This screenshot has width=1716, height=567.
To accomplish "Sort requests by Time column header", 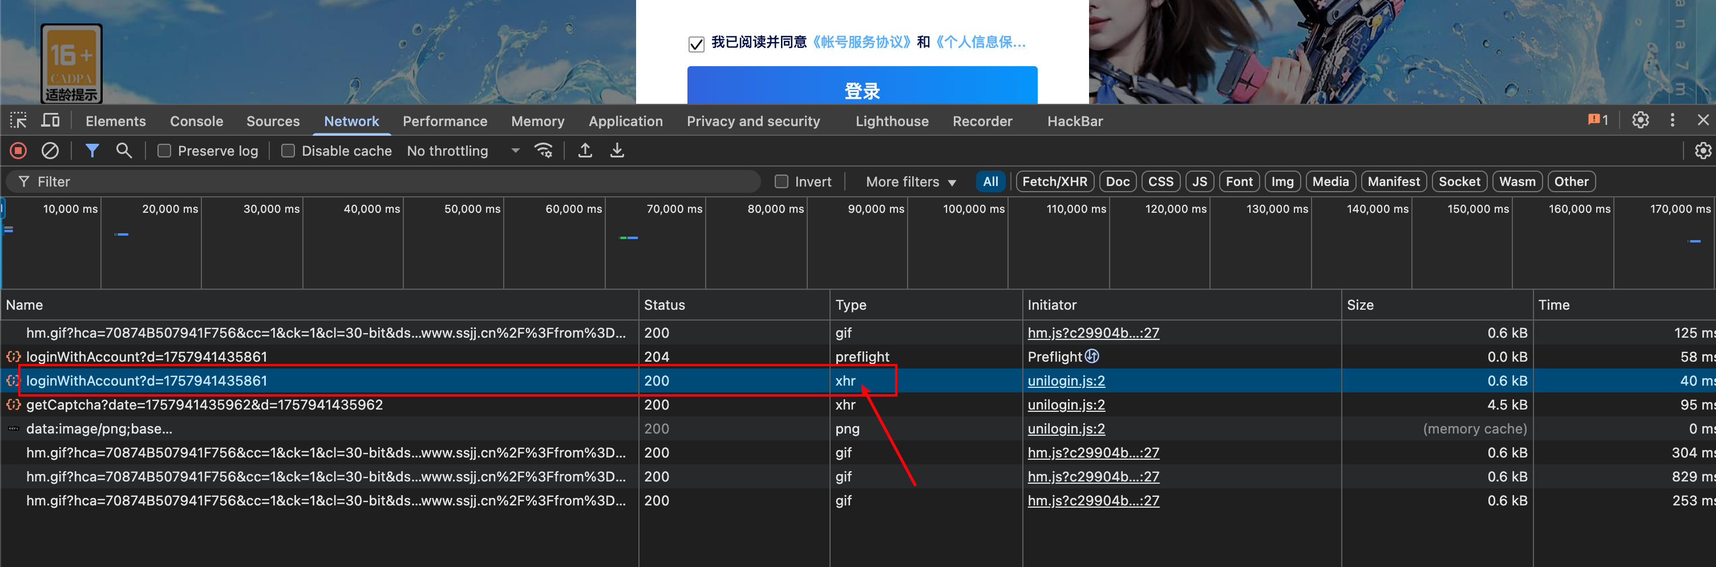I will [x=1625, y=305].
